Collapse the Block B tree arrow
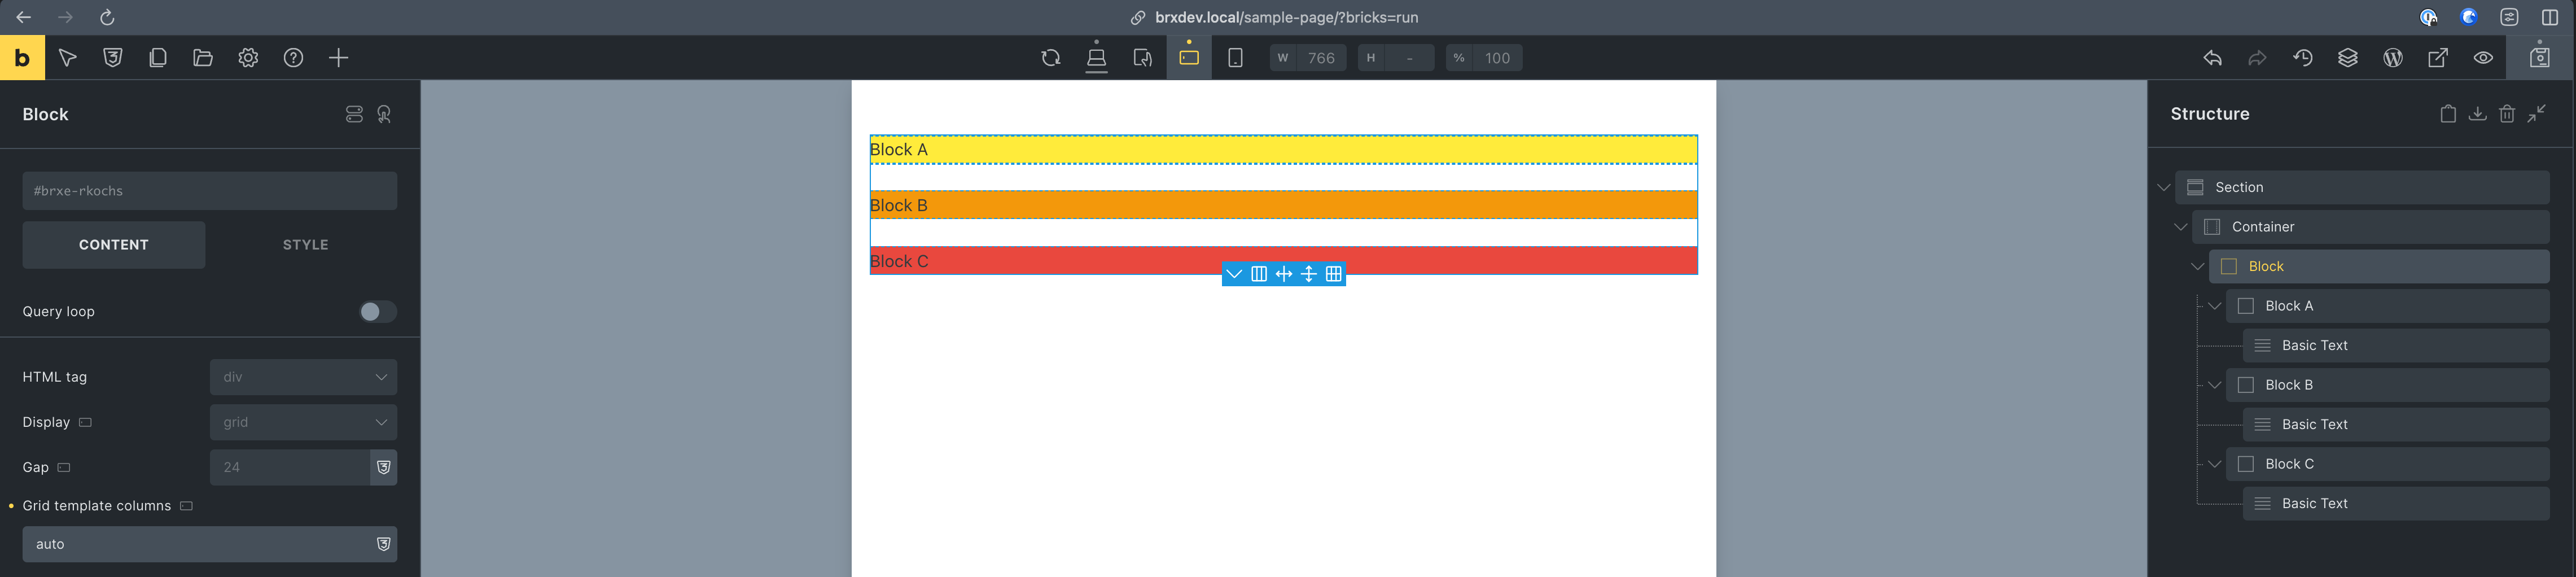The width and height of the screenshot is (2576, 577). [x=2215, y=385]
